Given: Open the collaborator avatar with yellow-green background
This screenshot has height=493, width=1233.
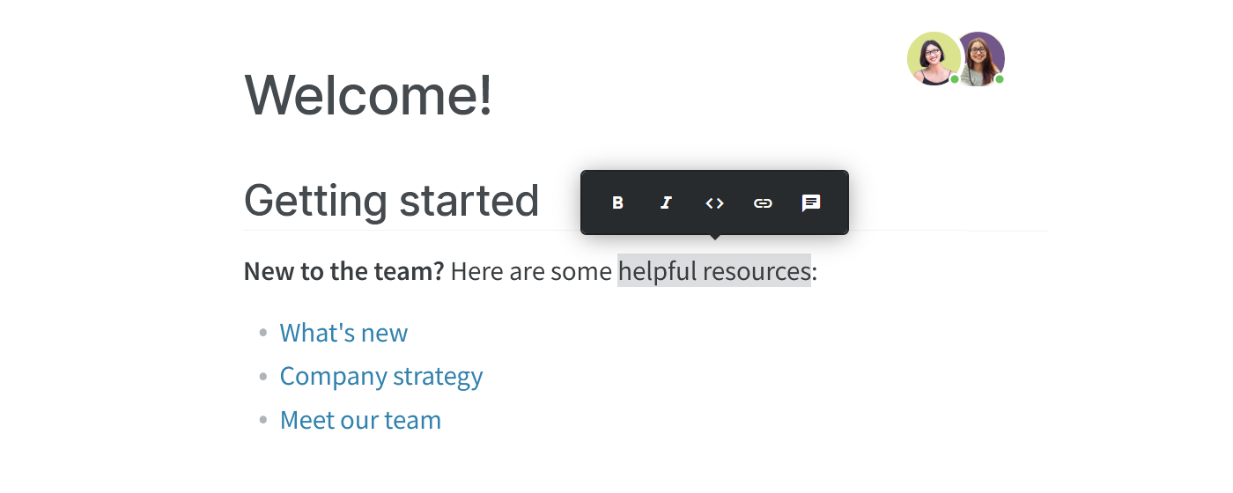Looking at the screenshot, I should coord(932,57).
